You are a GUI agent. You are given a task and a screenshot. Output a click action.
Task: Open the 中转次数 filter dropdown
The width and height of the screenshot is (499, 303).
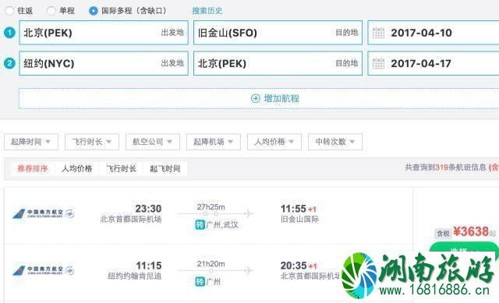point(335,142)
